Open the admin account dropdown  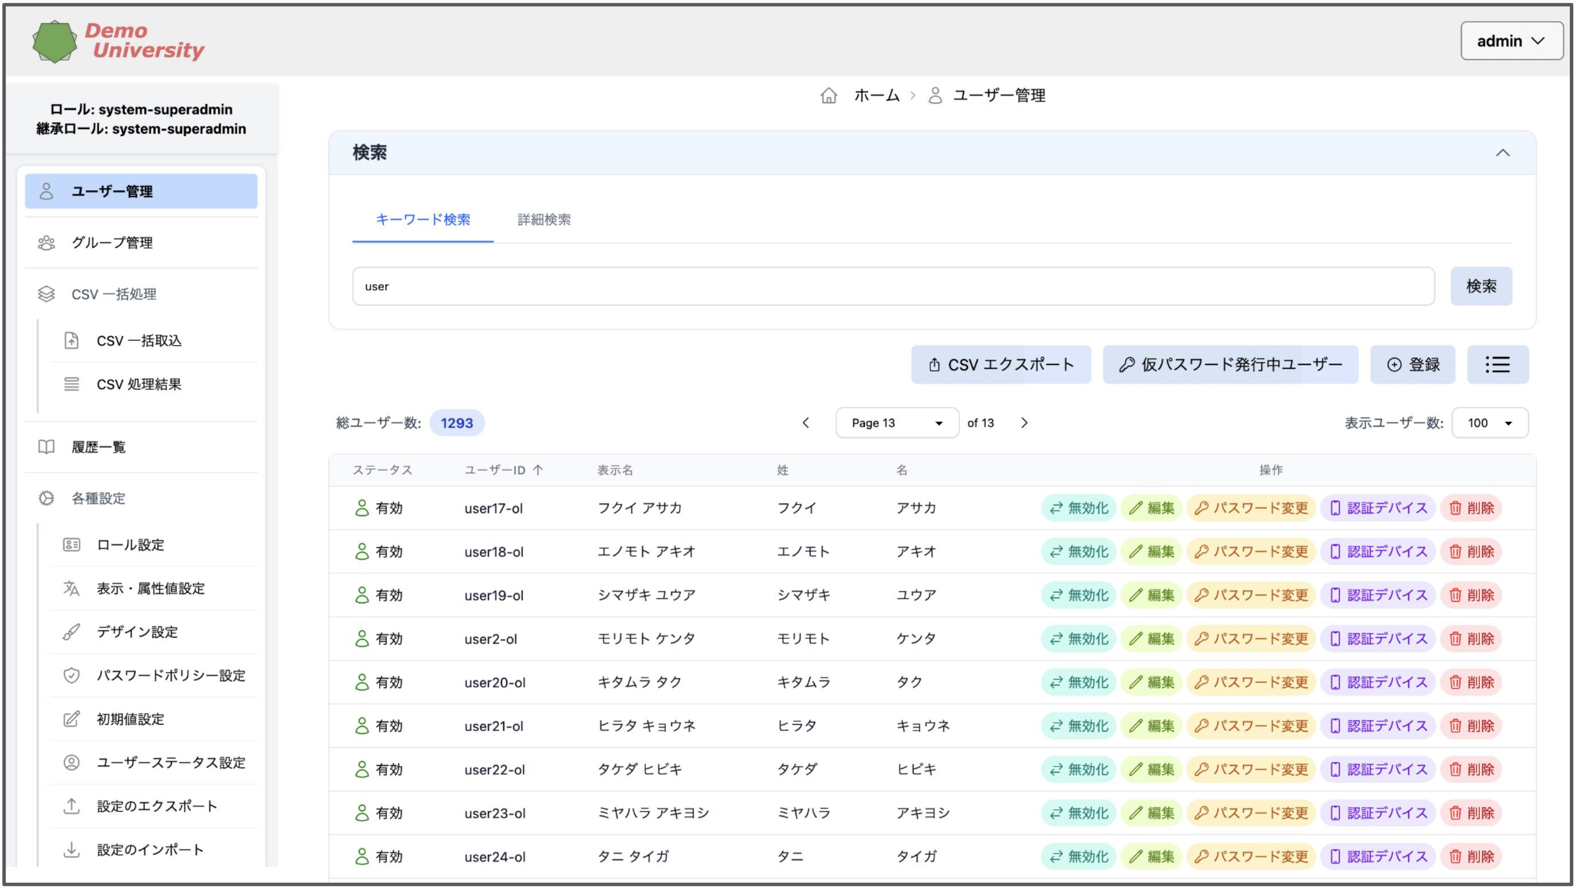tap(1511, 41)
